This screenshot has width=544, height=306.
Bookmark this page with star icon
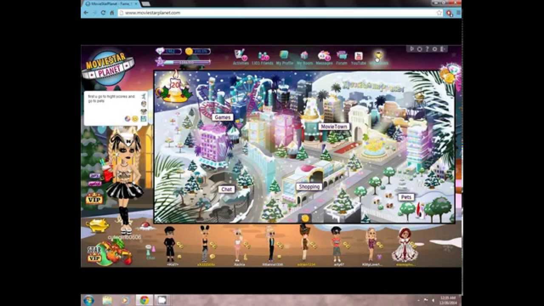pyautogui.click(x=439, y=13)
